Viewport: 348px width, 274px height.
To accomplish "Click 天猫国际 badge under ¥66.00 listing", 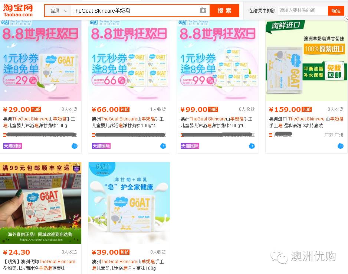I will (x=101, y=146).
